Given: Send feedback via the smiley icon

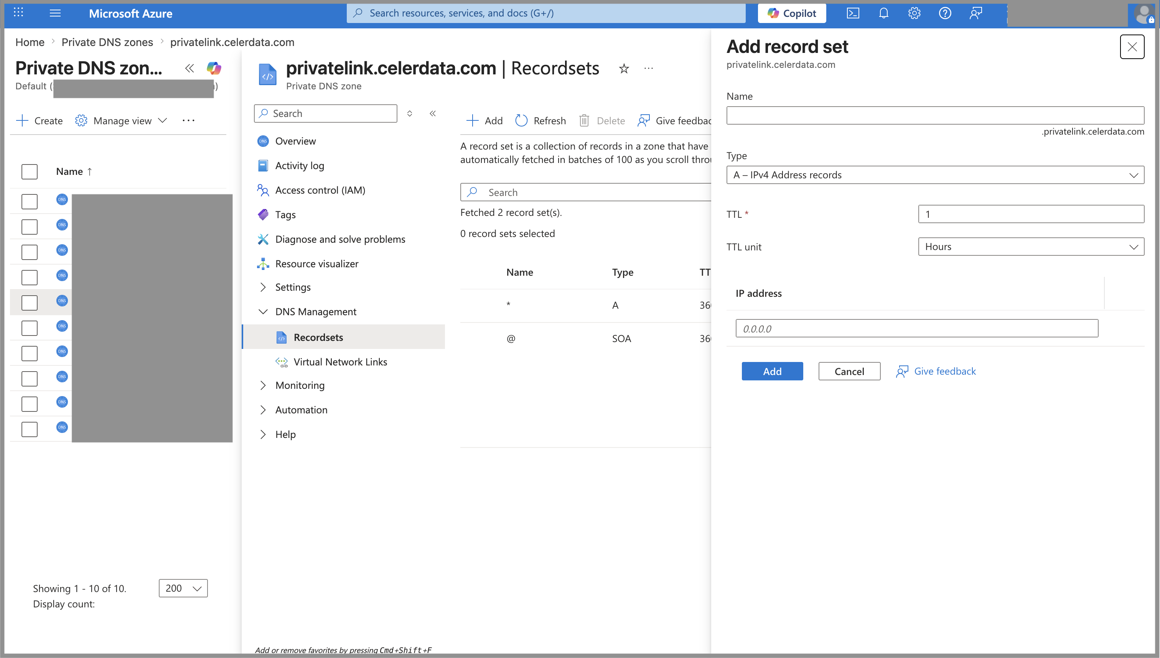Looking at the screenshot, I should click(x=976, y=13).
